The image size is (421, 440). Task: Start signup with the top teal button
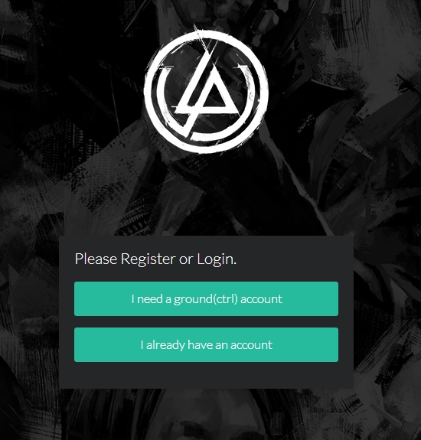coord(207,299)
